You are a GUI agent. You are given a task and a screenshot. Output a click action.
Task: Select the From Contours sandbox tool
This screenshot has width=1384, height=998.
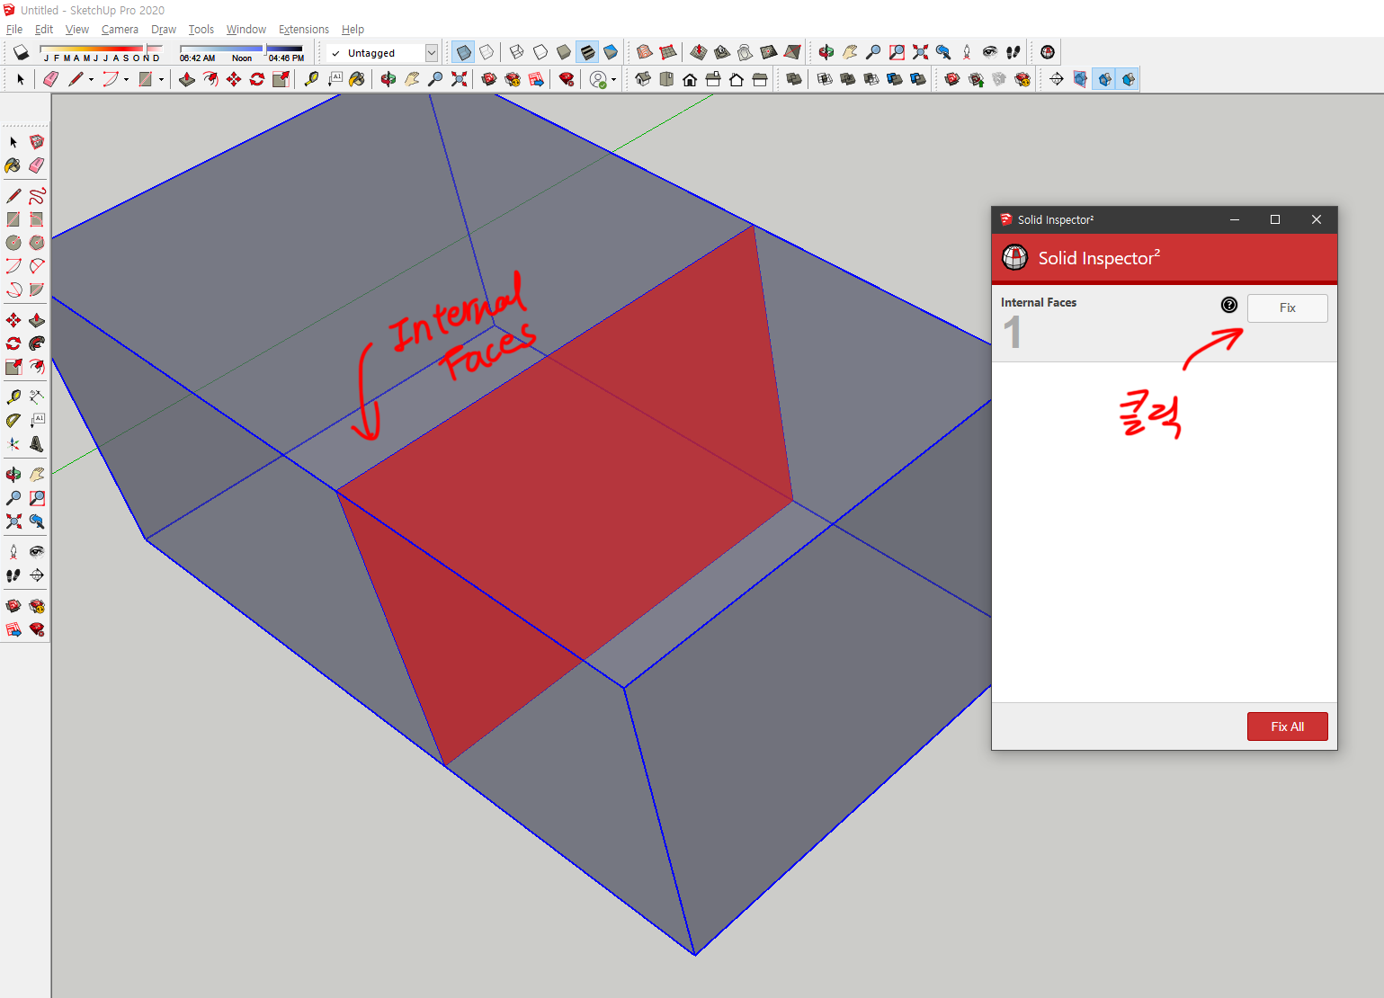[x=645, y=52]
